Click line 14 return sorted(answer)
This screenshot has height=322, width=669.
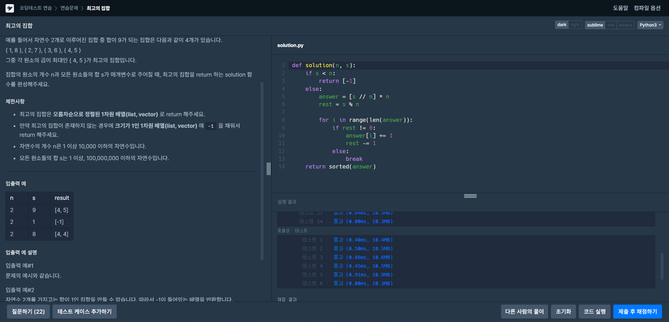[x=340, y=167]
